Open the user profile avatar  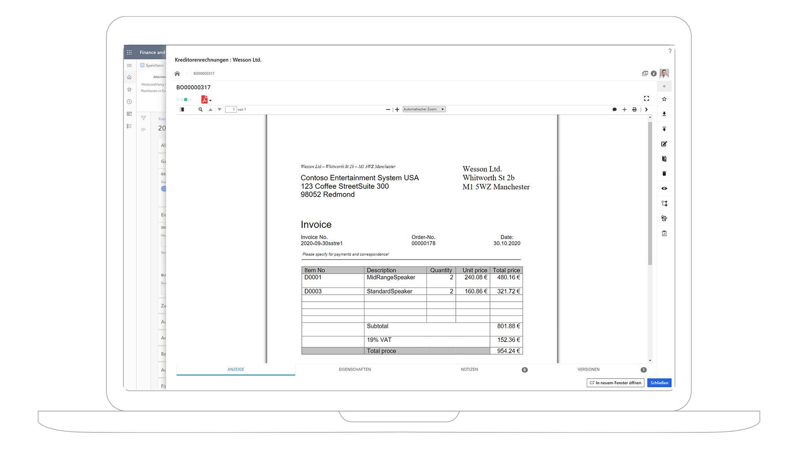click(664, 74)
